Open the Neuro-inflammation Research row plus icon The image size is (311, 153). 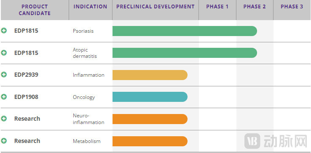(x=4, y=119)
